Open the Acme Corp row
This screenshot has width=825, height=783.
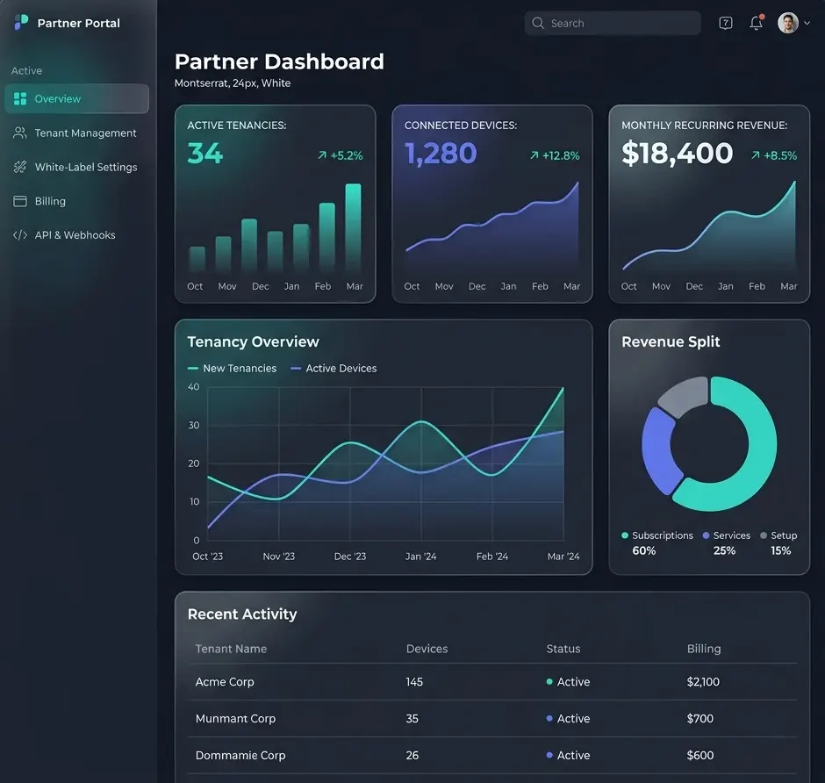pyautogui.click(x=492, y=682)
